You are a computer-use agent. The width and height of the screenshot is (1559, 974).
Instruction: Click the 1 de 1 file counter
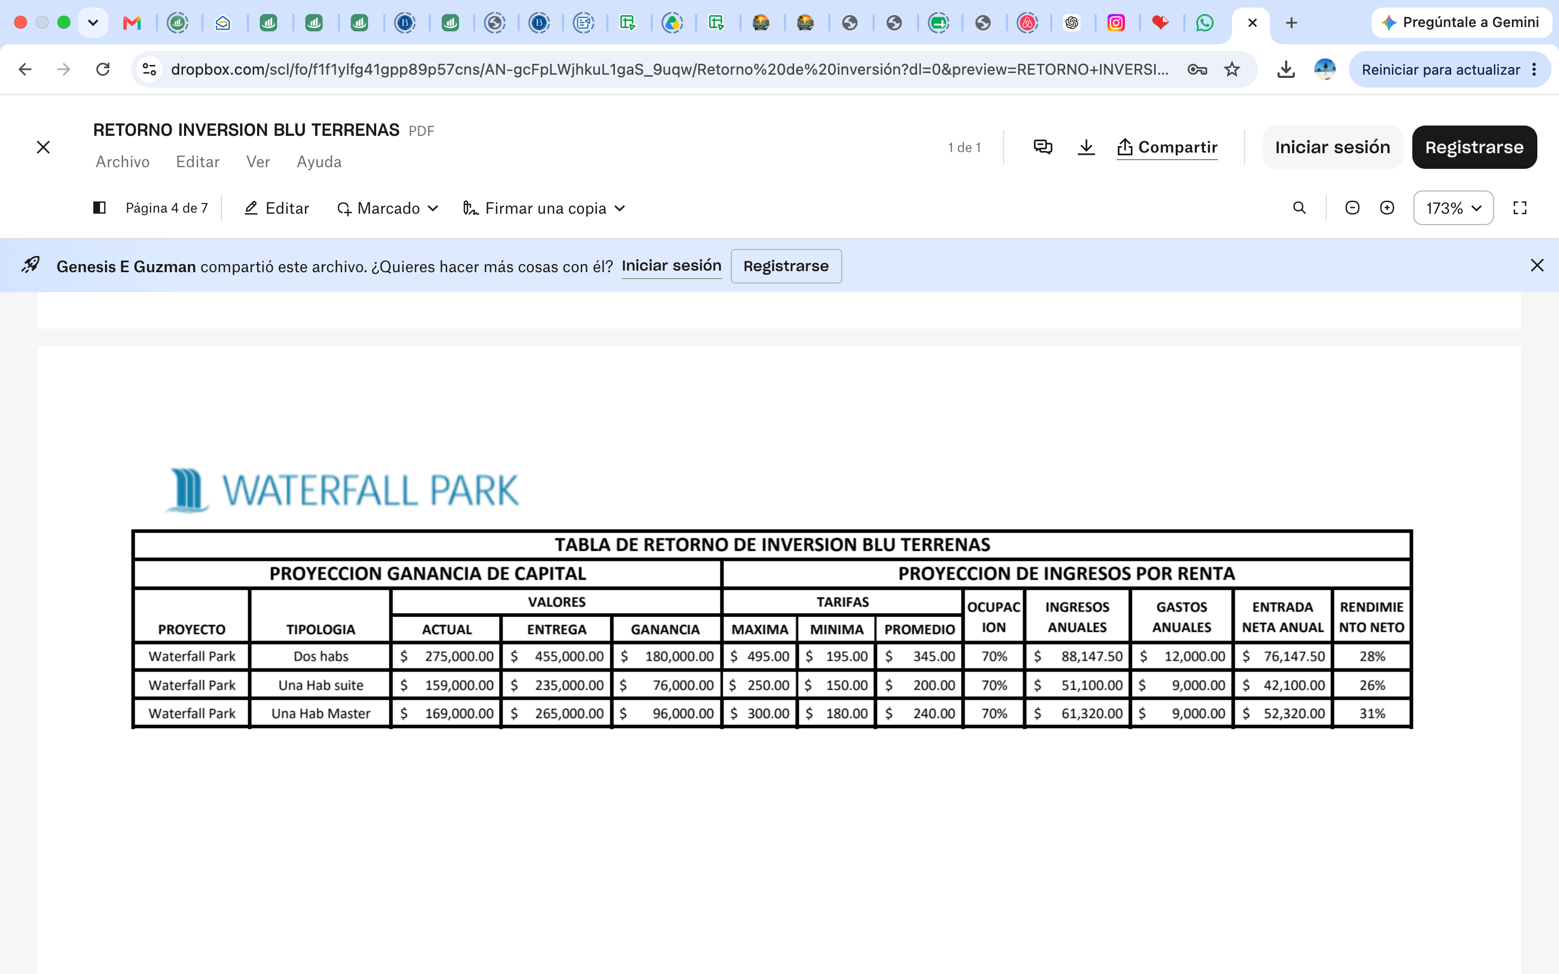(x=964, y=148)
